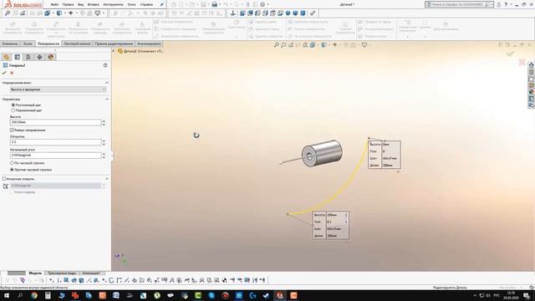Viewport: 535px width, 301px height.
Task: Click display monitor icon in heads-up toolbar
Action: [x=364, y=45]
